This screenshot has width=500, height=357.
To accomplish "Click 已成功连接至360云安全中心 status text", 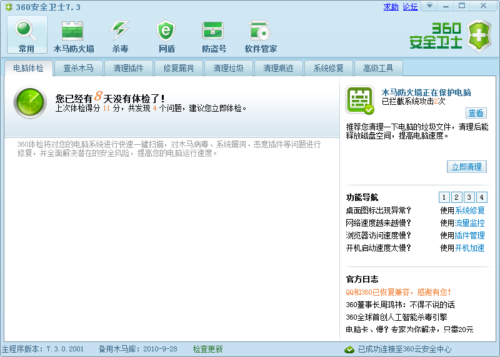I will coord(404,350).
